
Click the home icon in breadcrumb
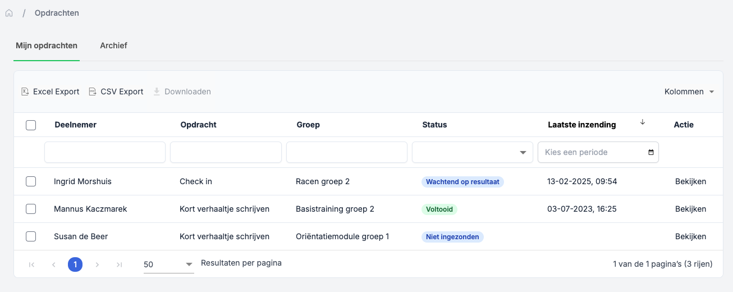9,13
